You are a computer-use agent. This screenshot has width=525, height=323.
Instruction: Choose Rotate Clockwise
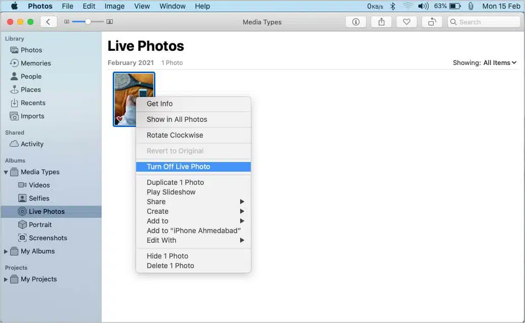coord(193,136)
